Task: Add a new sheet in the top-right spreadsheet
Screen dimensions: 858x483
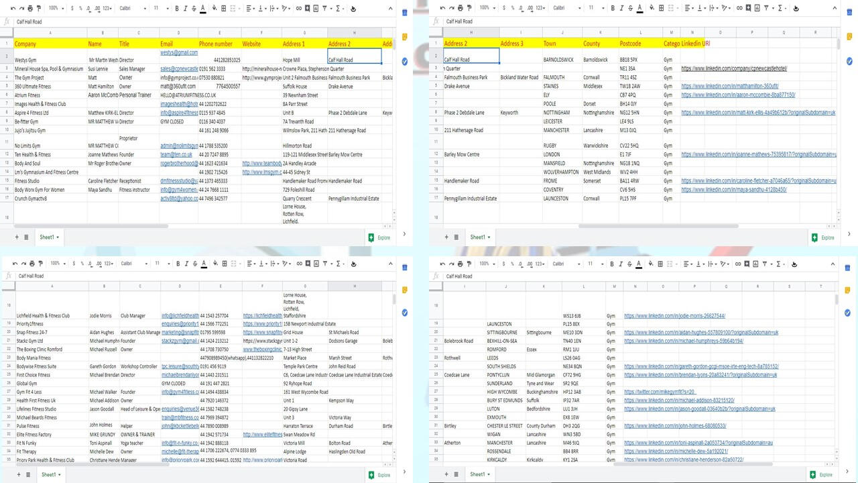Action: (446, 237)
